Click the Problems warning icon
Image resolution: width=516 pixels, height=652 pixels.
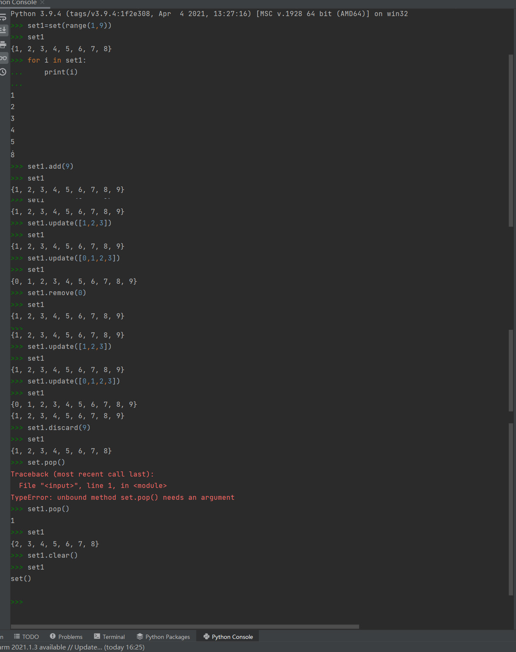pos(53,636)
